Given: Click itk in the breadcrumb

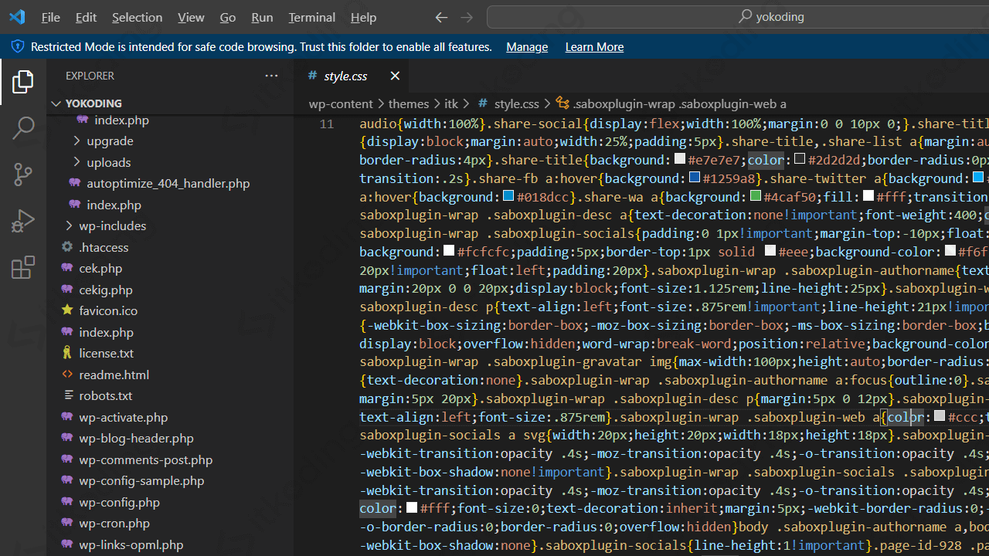Looking at the screenshot, I should point(451,103).
